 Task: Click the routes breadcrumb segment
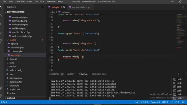click(x=52, y=12)
